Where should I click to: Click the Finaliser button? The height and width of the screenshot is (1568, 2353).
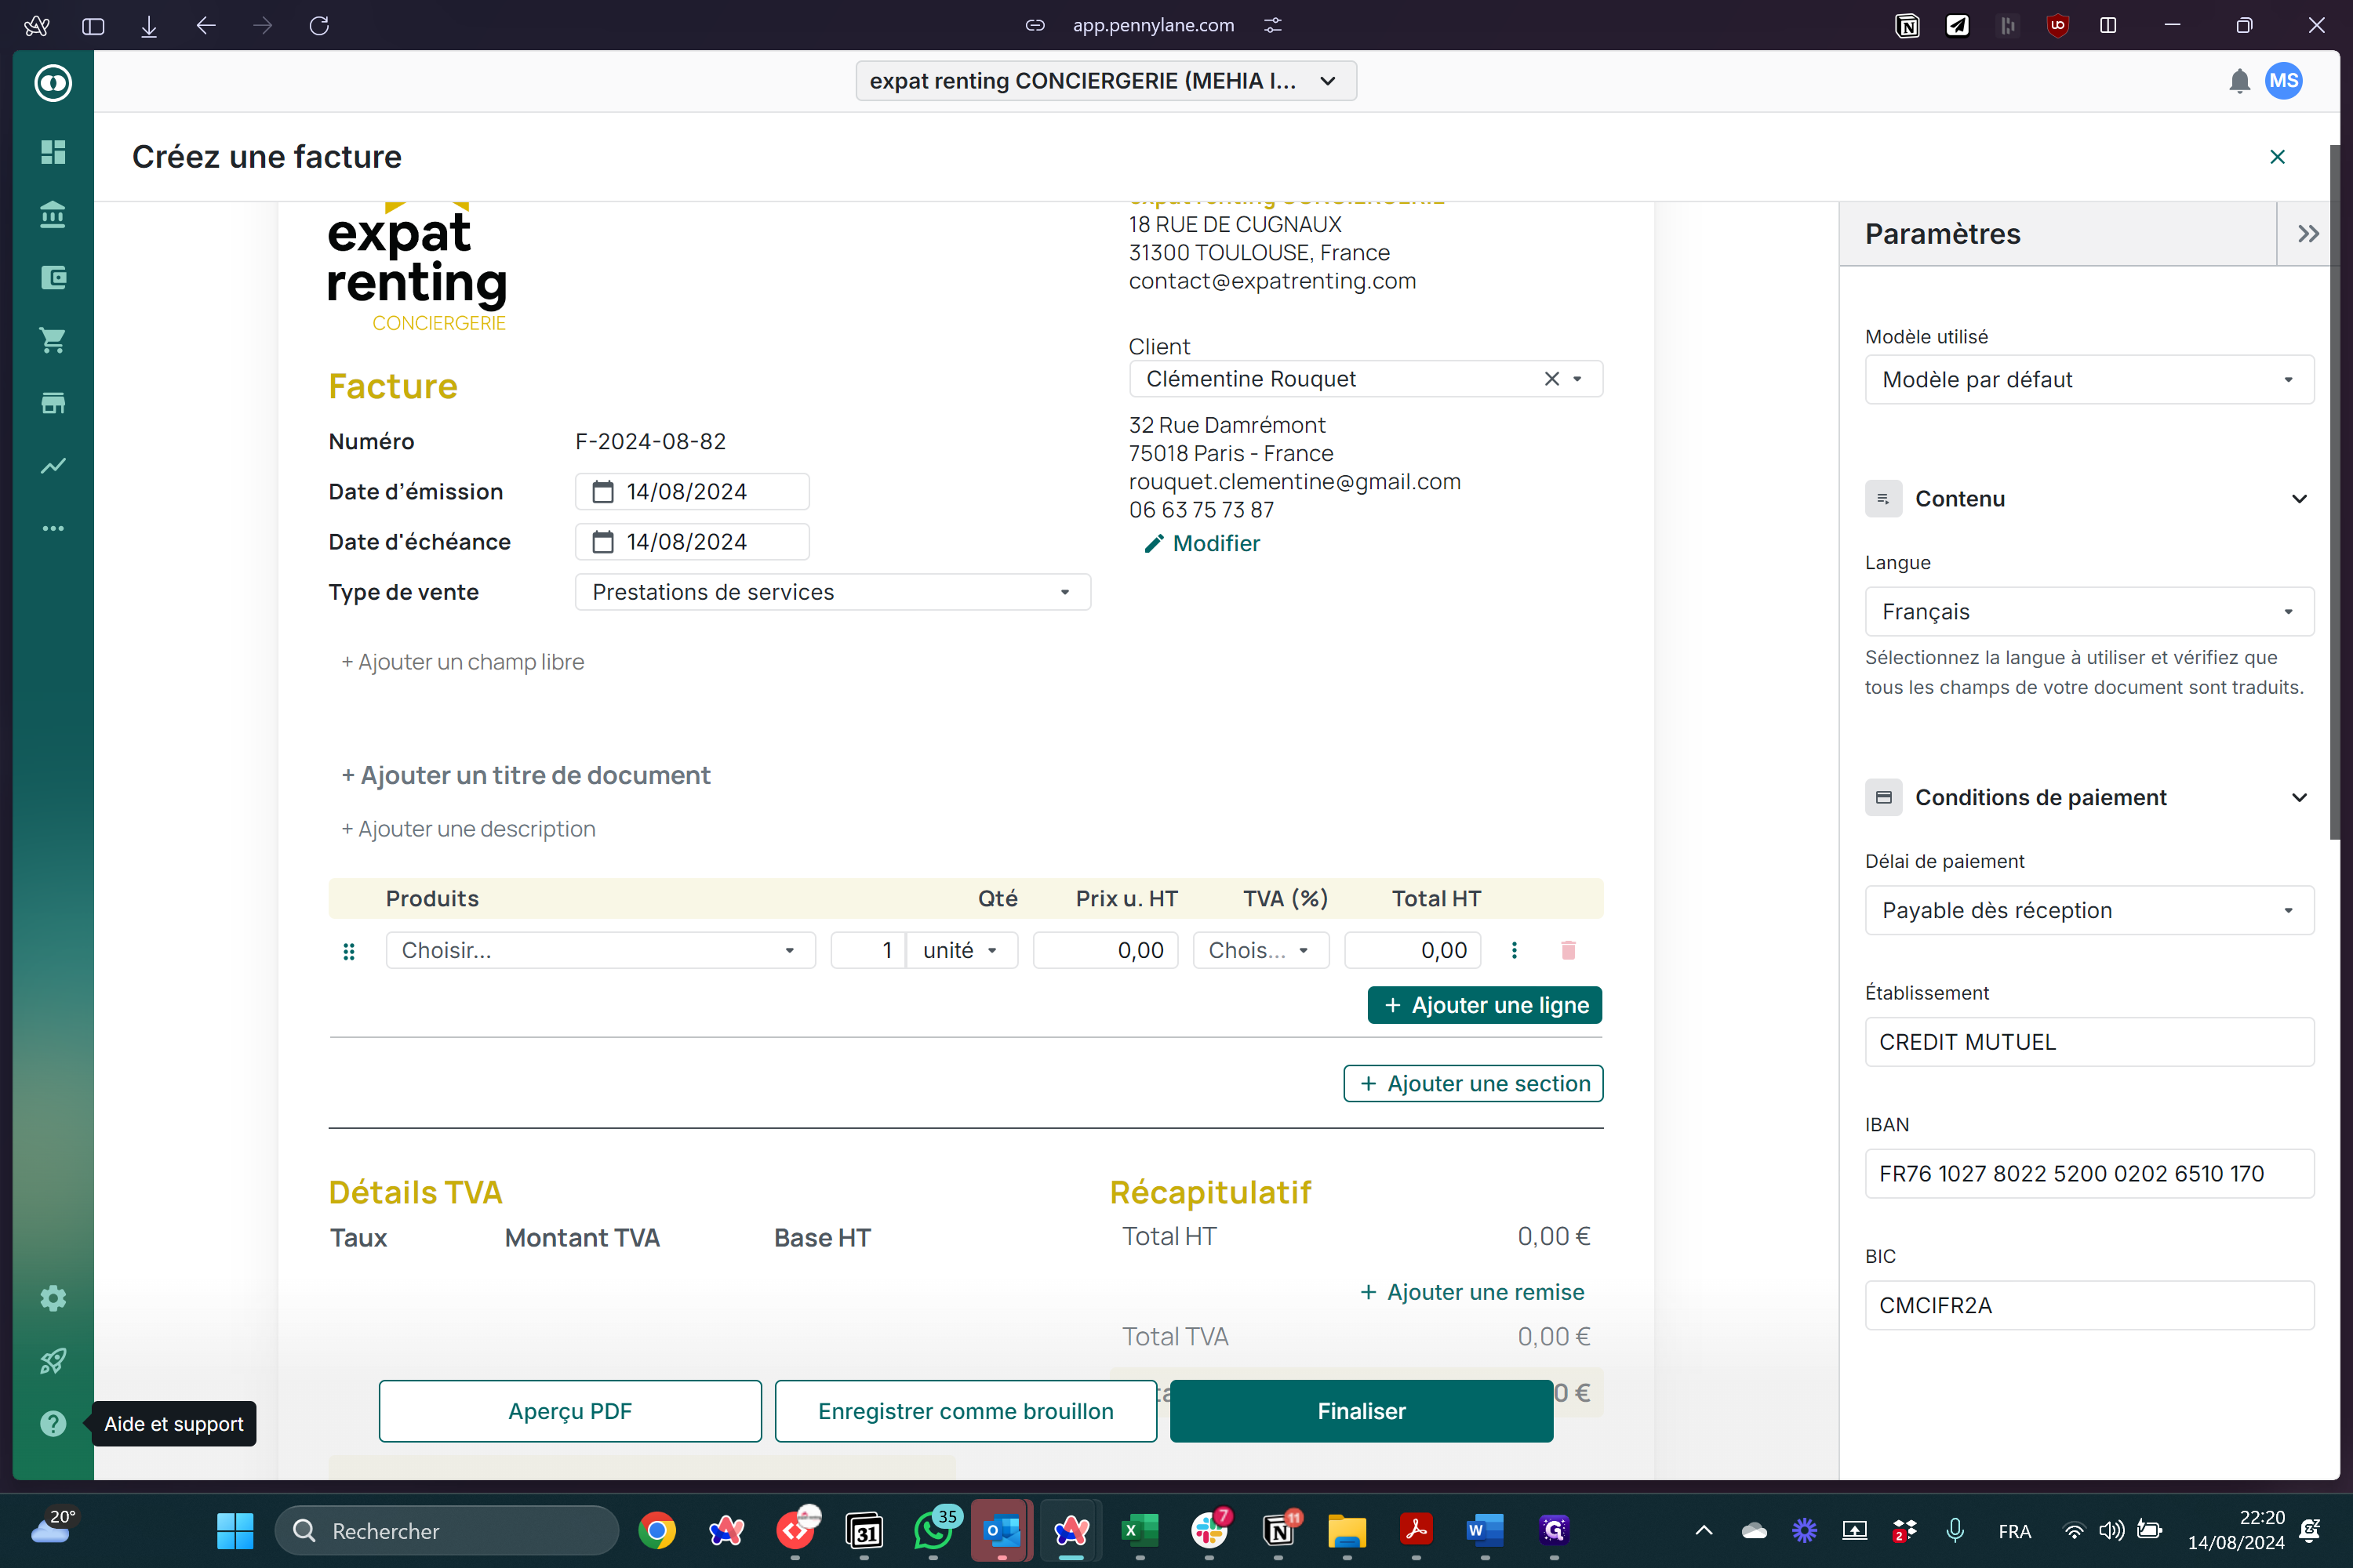(1361, 1411)
